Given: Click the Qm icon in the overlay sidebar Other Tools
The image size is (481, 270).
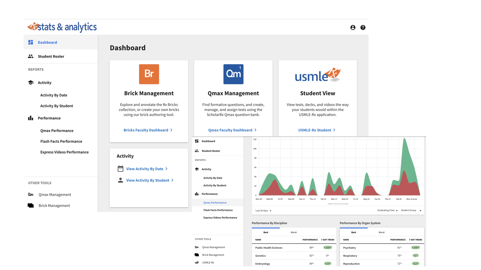Looking at the screenshot, I should coord(197,247).
